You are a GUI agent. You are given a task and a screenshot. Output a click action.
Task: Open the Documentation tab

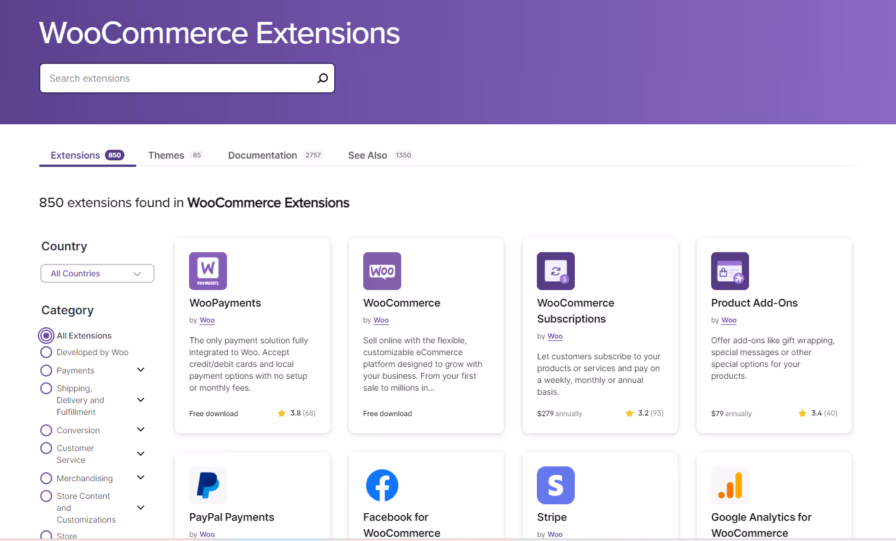[263, 154]
